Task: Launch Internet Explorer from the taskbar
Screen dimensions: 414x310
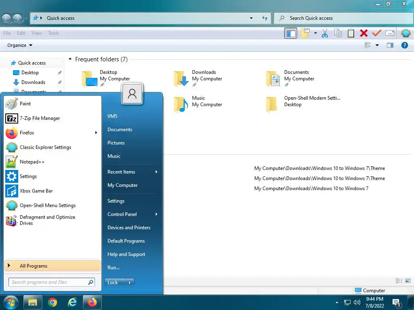Action: [72, 302]
